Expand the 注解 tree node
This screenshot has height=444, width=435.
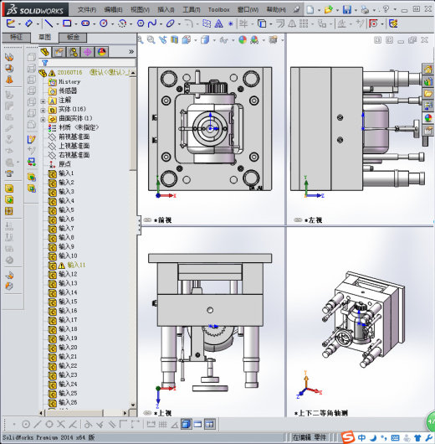(x=43, y=101)
